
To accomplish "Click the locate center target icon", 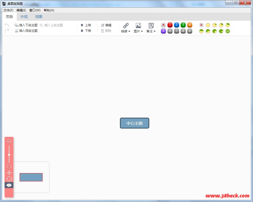I will [x=9, y=179].
